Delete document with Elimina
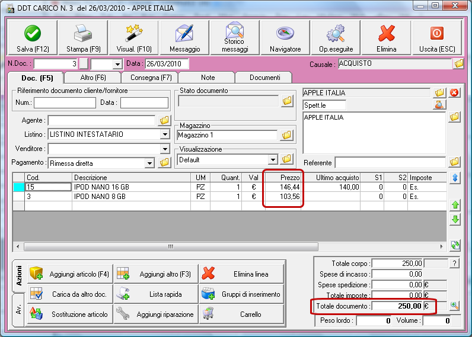The width and height of the screenshot is (472, 337). (386, 37)
